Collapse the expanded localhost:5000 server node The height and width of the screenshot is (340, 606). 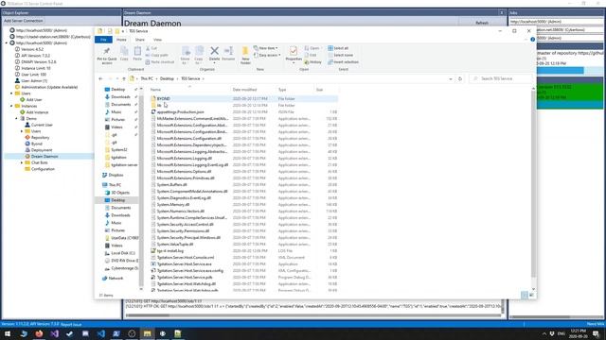tap(7, 42)
